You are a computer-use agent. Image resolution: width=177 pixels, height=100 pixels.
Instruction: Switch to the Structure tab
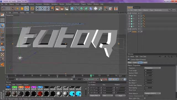(x=137, y=7)
